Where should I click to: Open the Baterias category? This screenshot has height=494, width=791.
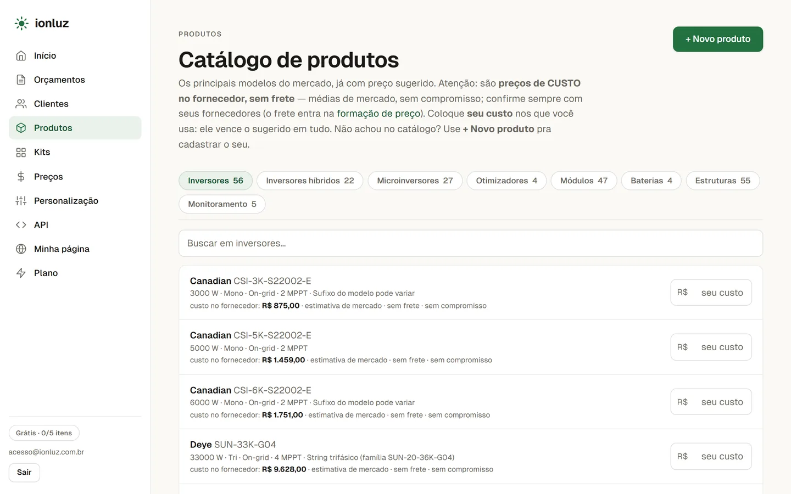coord(651,181)
